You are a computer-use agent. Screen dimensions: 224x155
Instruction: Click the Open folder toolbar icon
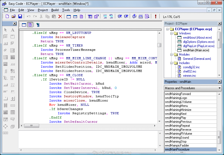(14, 16)
